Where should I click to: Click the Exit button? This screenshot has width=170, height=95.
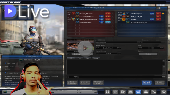pos(159,83)
